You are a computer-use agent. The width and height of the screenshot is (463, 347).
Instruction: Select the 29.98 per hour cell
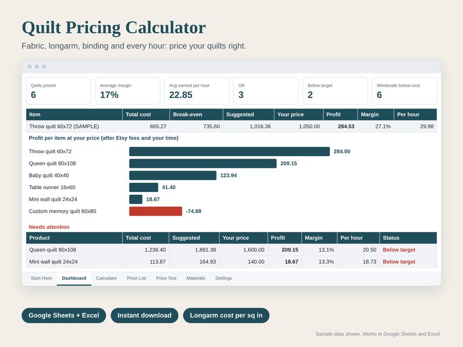click(416, 126)
